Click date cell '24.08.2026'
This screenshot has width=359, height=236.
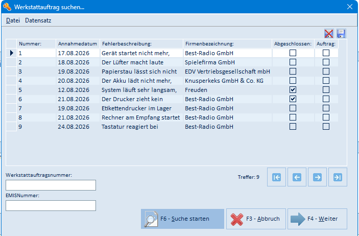tap(78, 127)
